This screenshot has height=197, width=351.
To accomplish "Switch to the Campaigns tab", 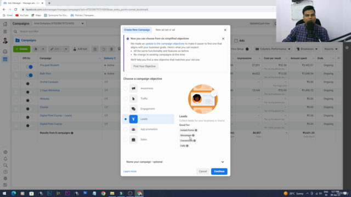I will 26,40.
